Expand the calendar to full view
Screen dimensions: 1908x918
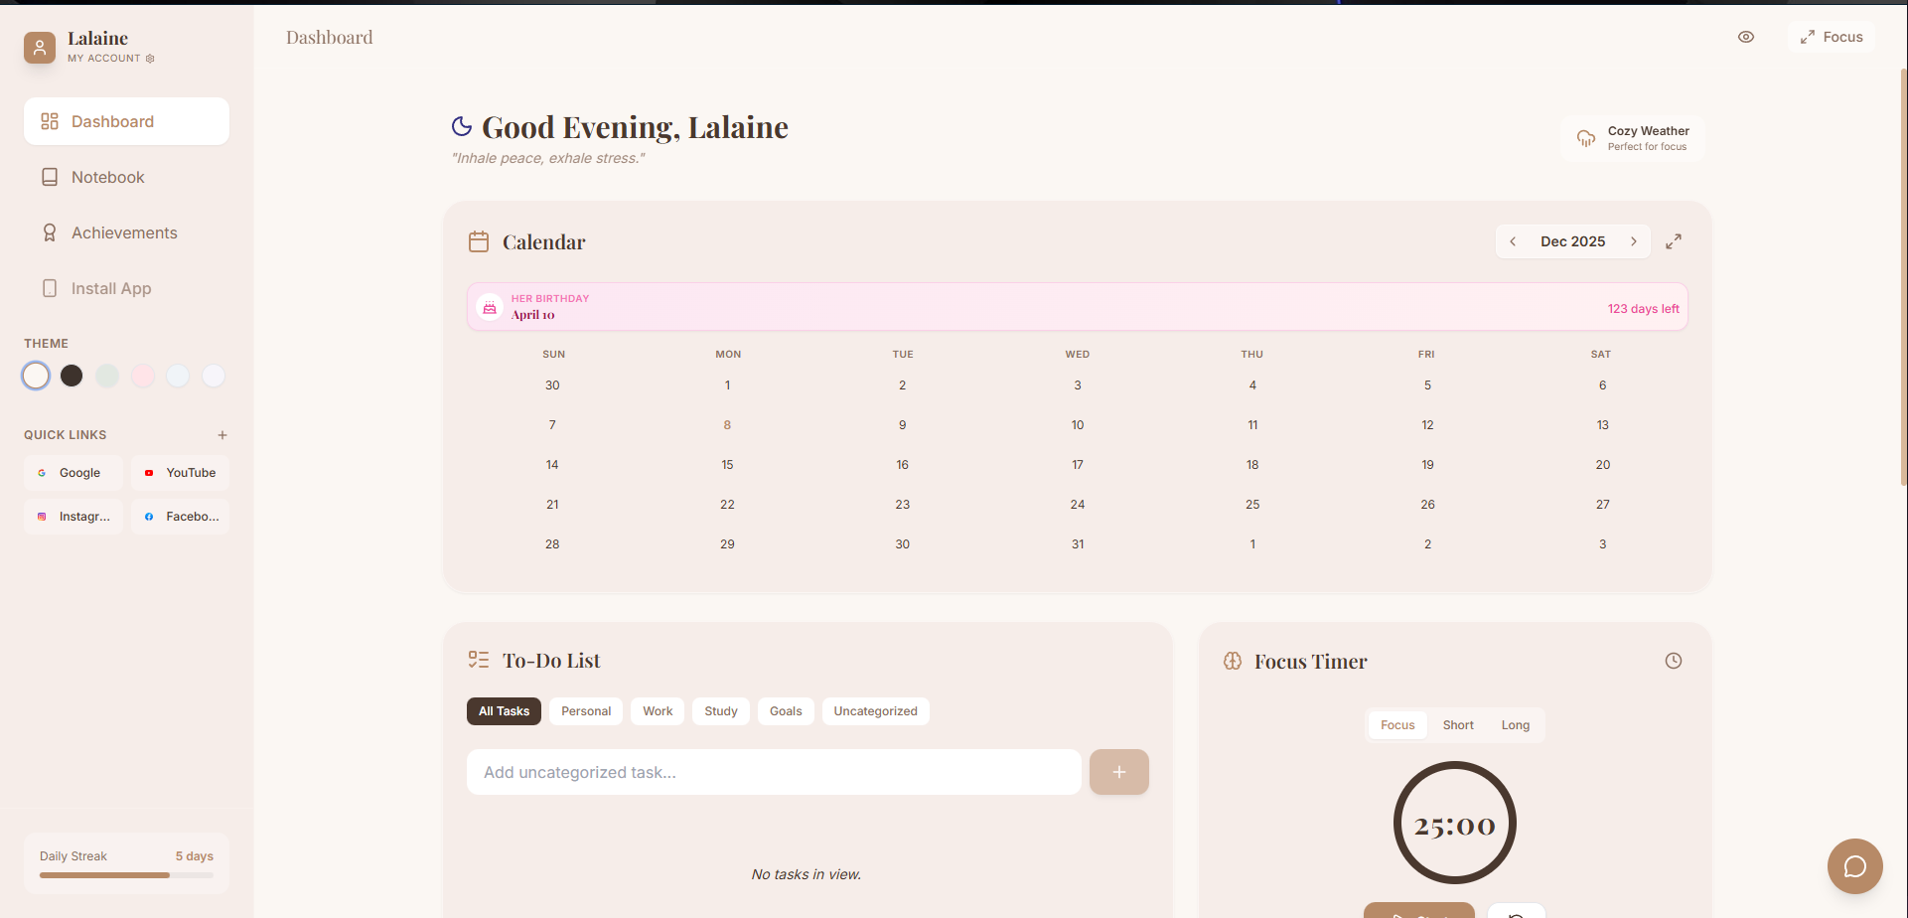point(1673,241)
